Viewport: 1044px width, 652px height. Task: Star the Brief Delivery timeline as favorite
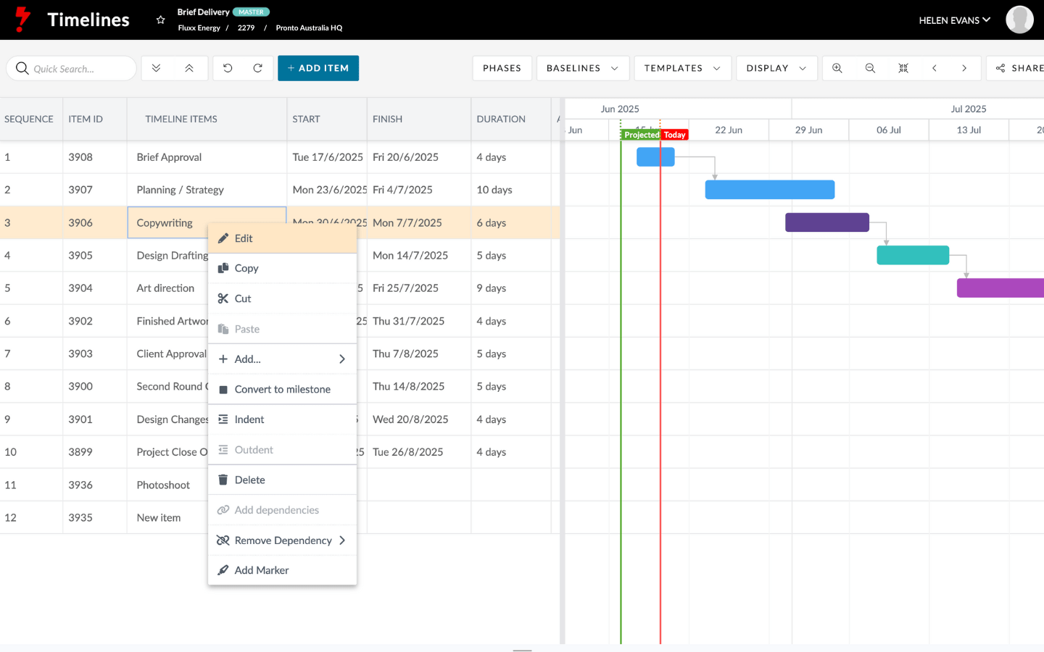point(161,20)
